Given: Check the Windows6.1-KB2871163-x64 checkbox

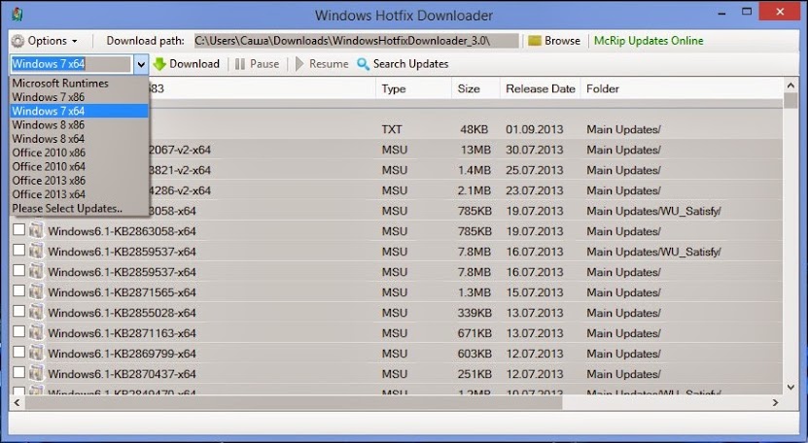Looking at the screenshot, I should point(19,331).
